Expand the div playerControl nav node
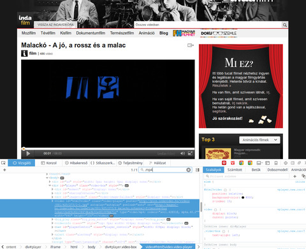This screenshot has width=306, height=249. [52, 227]
